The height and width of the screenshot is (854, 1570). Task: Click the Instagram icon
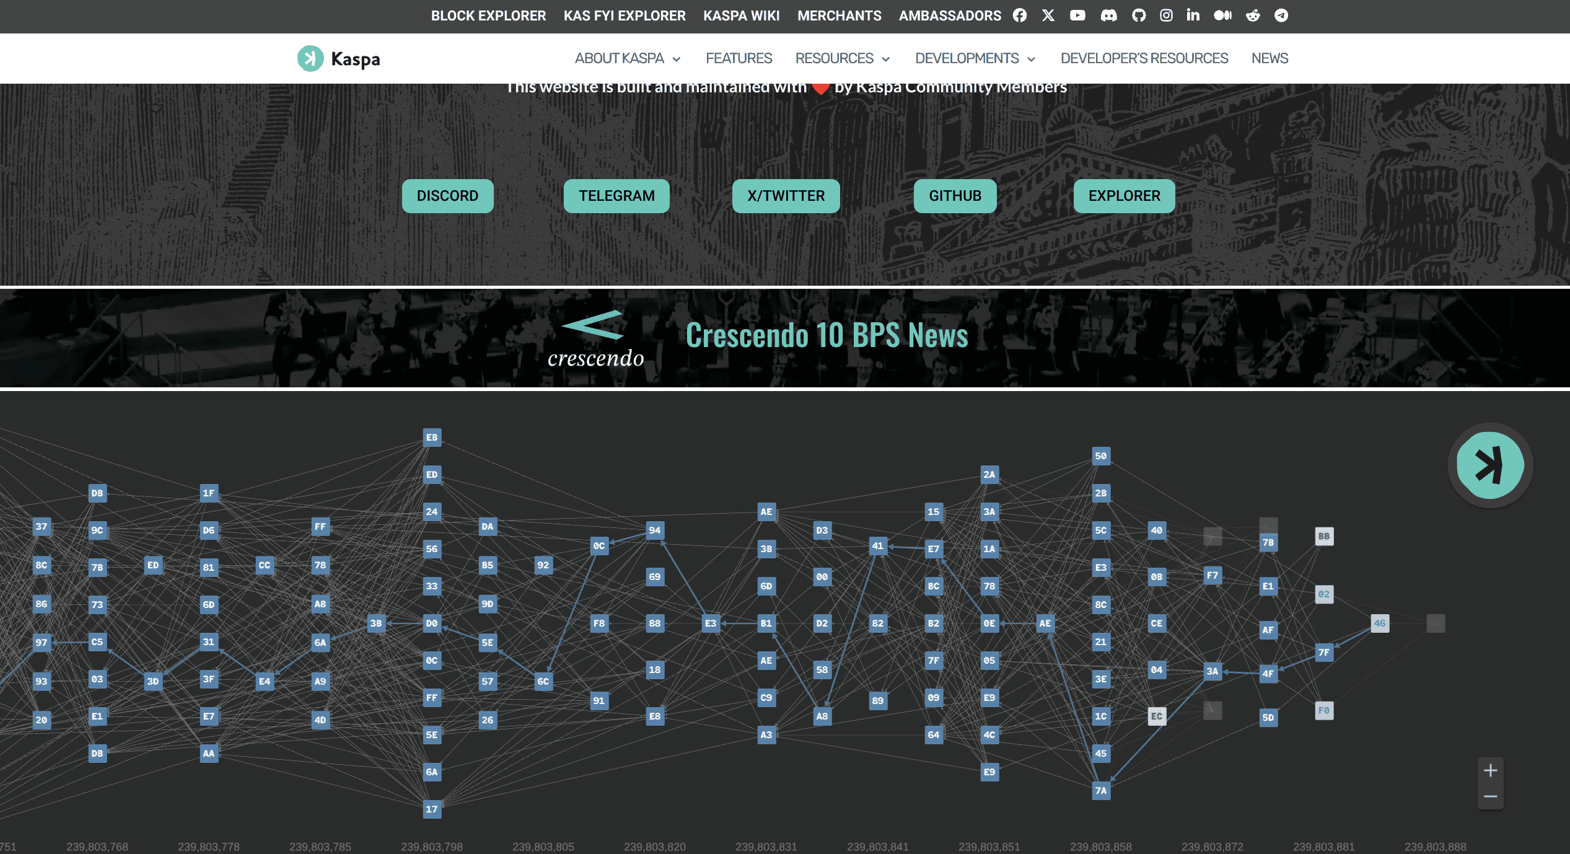1166,15
